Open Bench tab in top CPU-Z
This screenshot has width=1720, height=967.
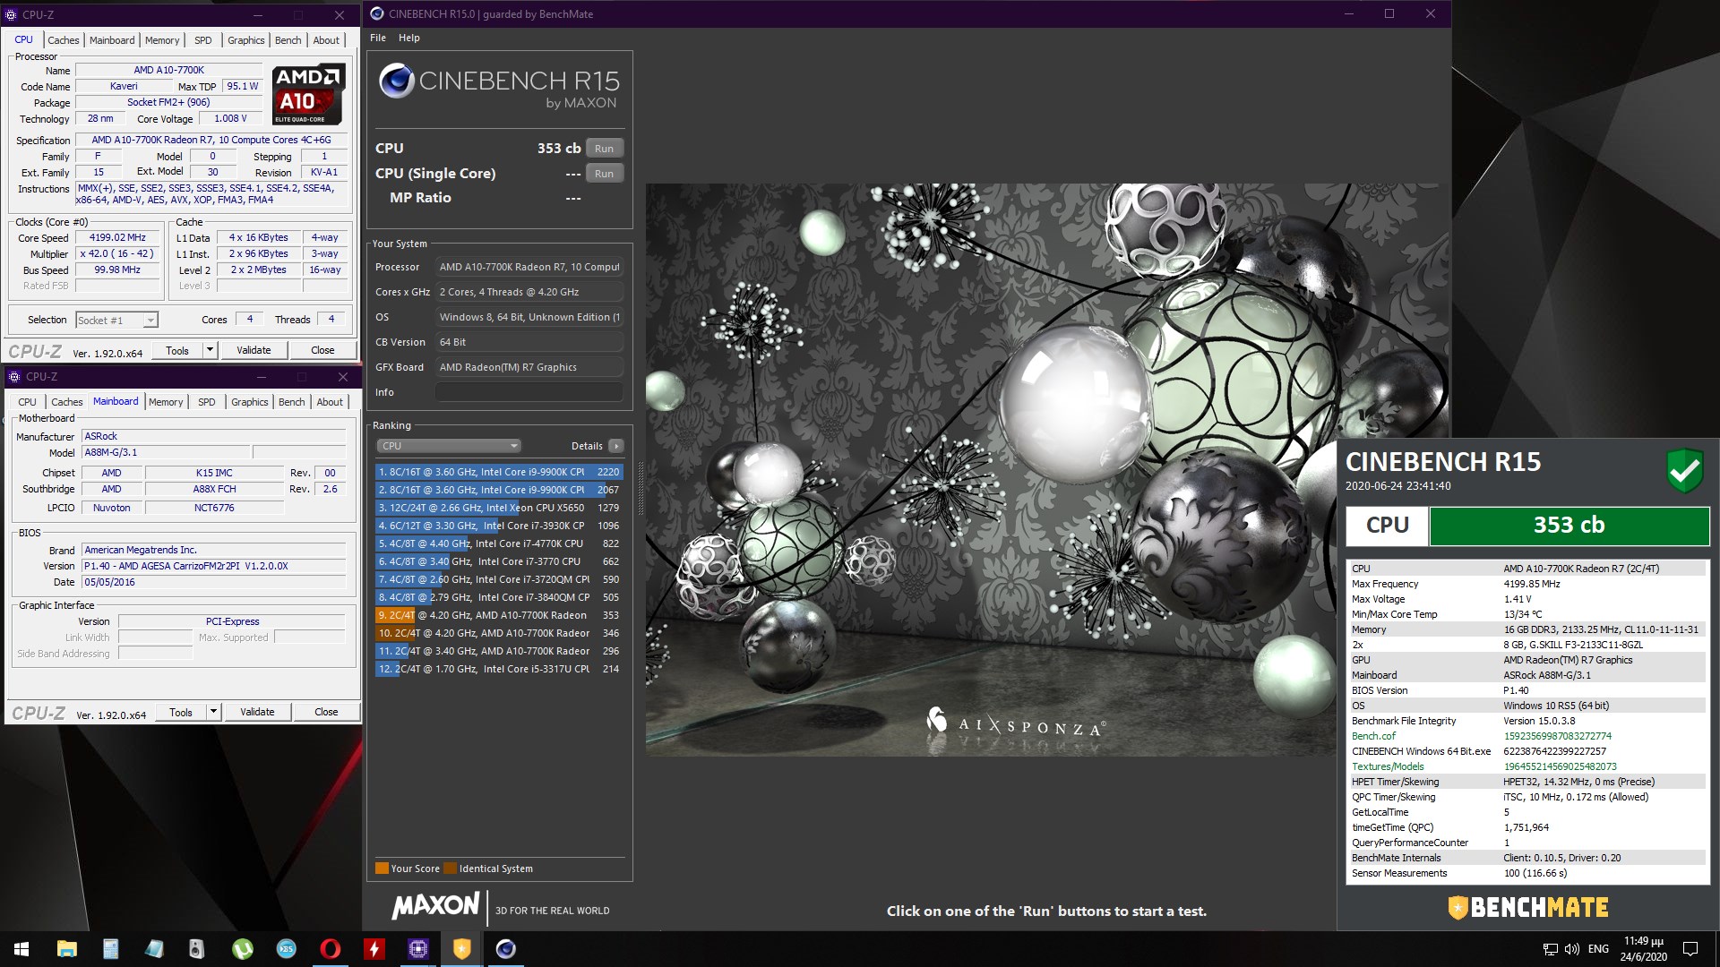(x=288, y=40)
